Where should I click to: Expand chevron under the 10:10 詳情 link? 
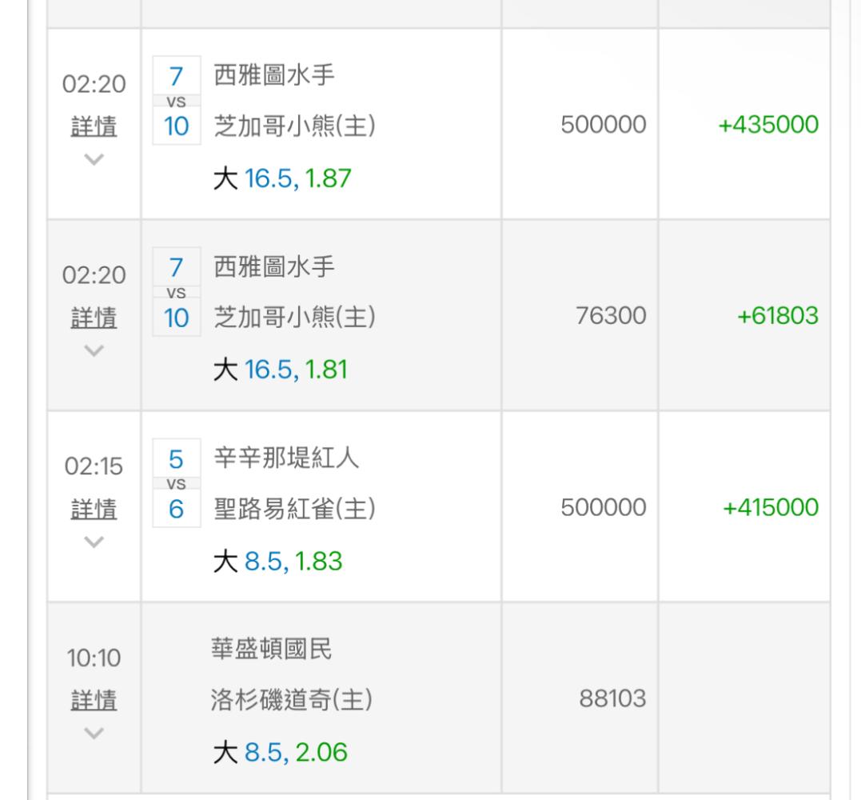click(94, 733)
